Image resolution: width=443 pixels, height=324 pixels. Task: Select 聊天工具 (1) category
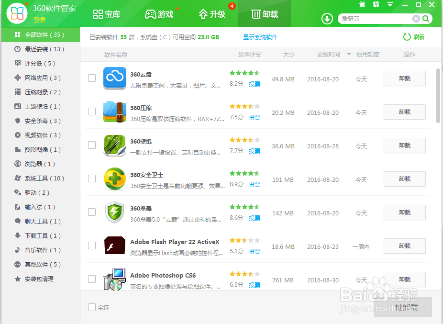[41, 222]
